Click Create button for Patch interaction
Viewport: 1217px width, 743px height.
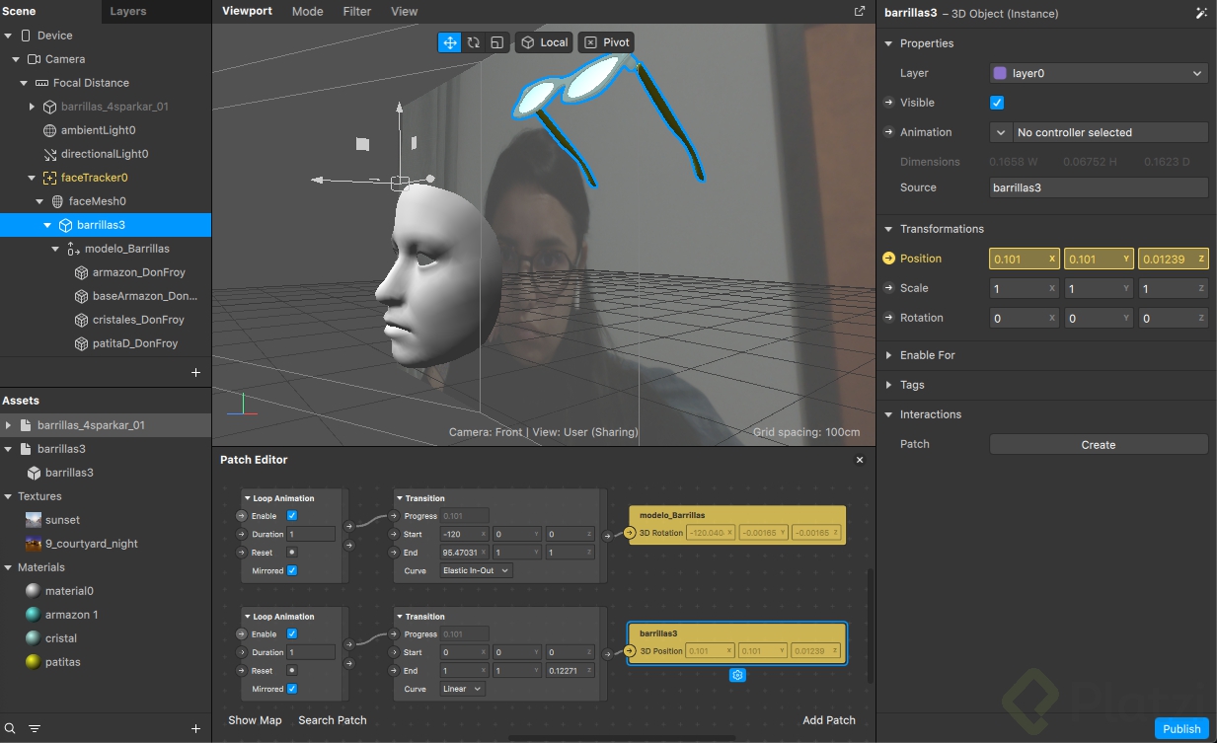click(1098, 445)
